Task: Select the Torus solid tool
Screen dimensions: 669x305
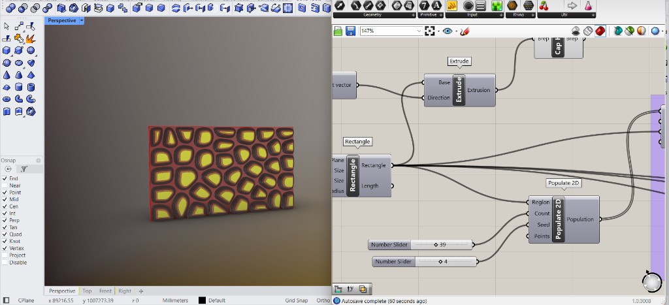Action: tap(7, 99)
